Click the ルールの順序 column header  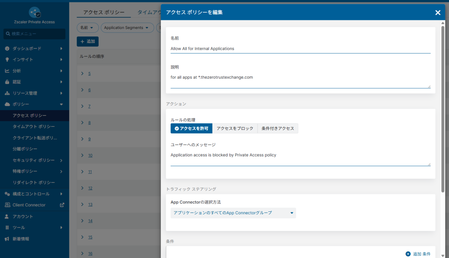point(92,56)
